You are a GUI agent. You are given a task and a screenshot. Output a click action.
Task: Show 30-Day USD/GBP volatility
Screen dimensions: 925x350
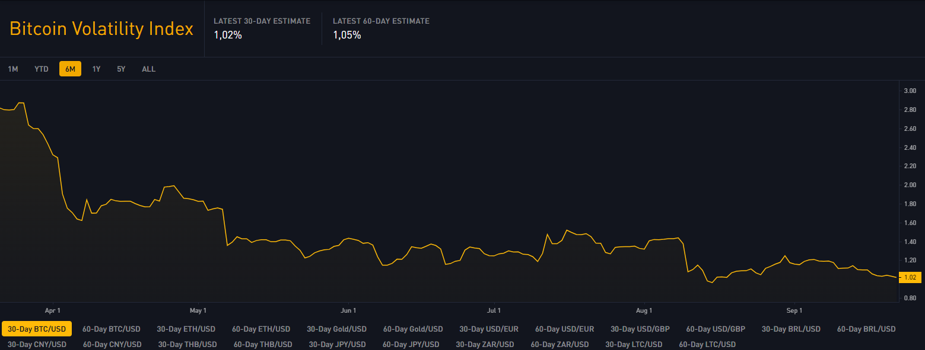click(640, 329)
